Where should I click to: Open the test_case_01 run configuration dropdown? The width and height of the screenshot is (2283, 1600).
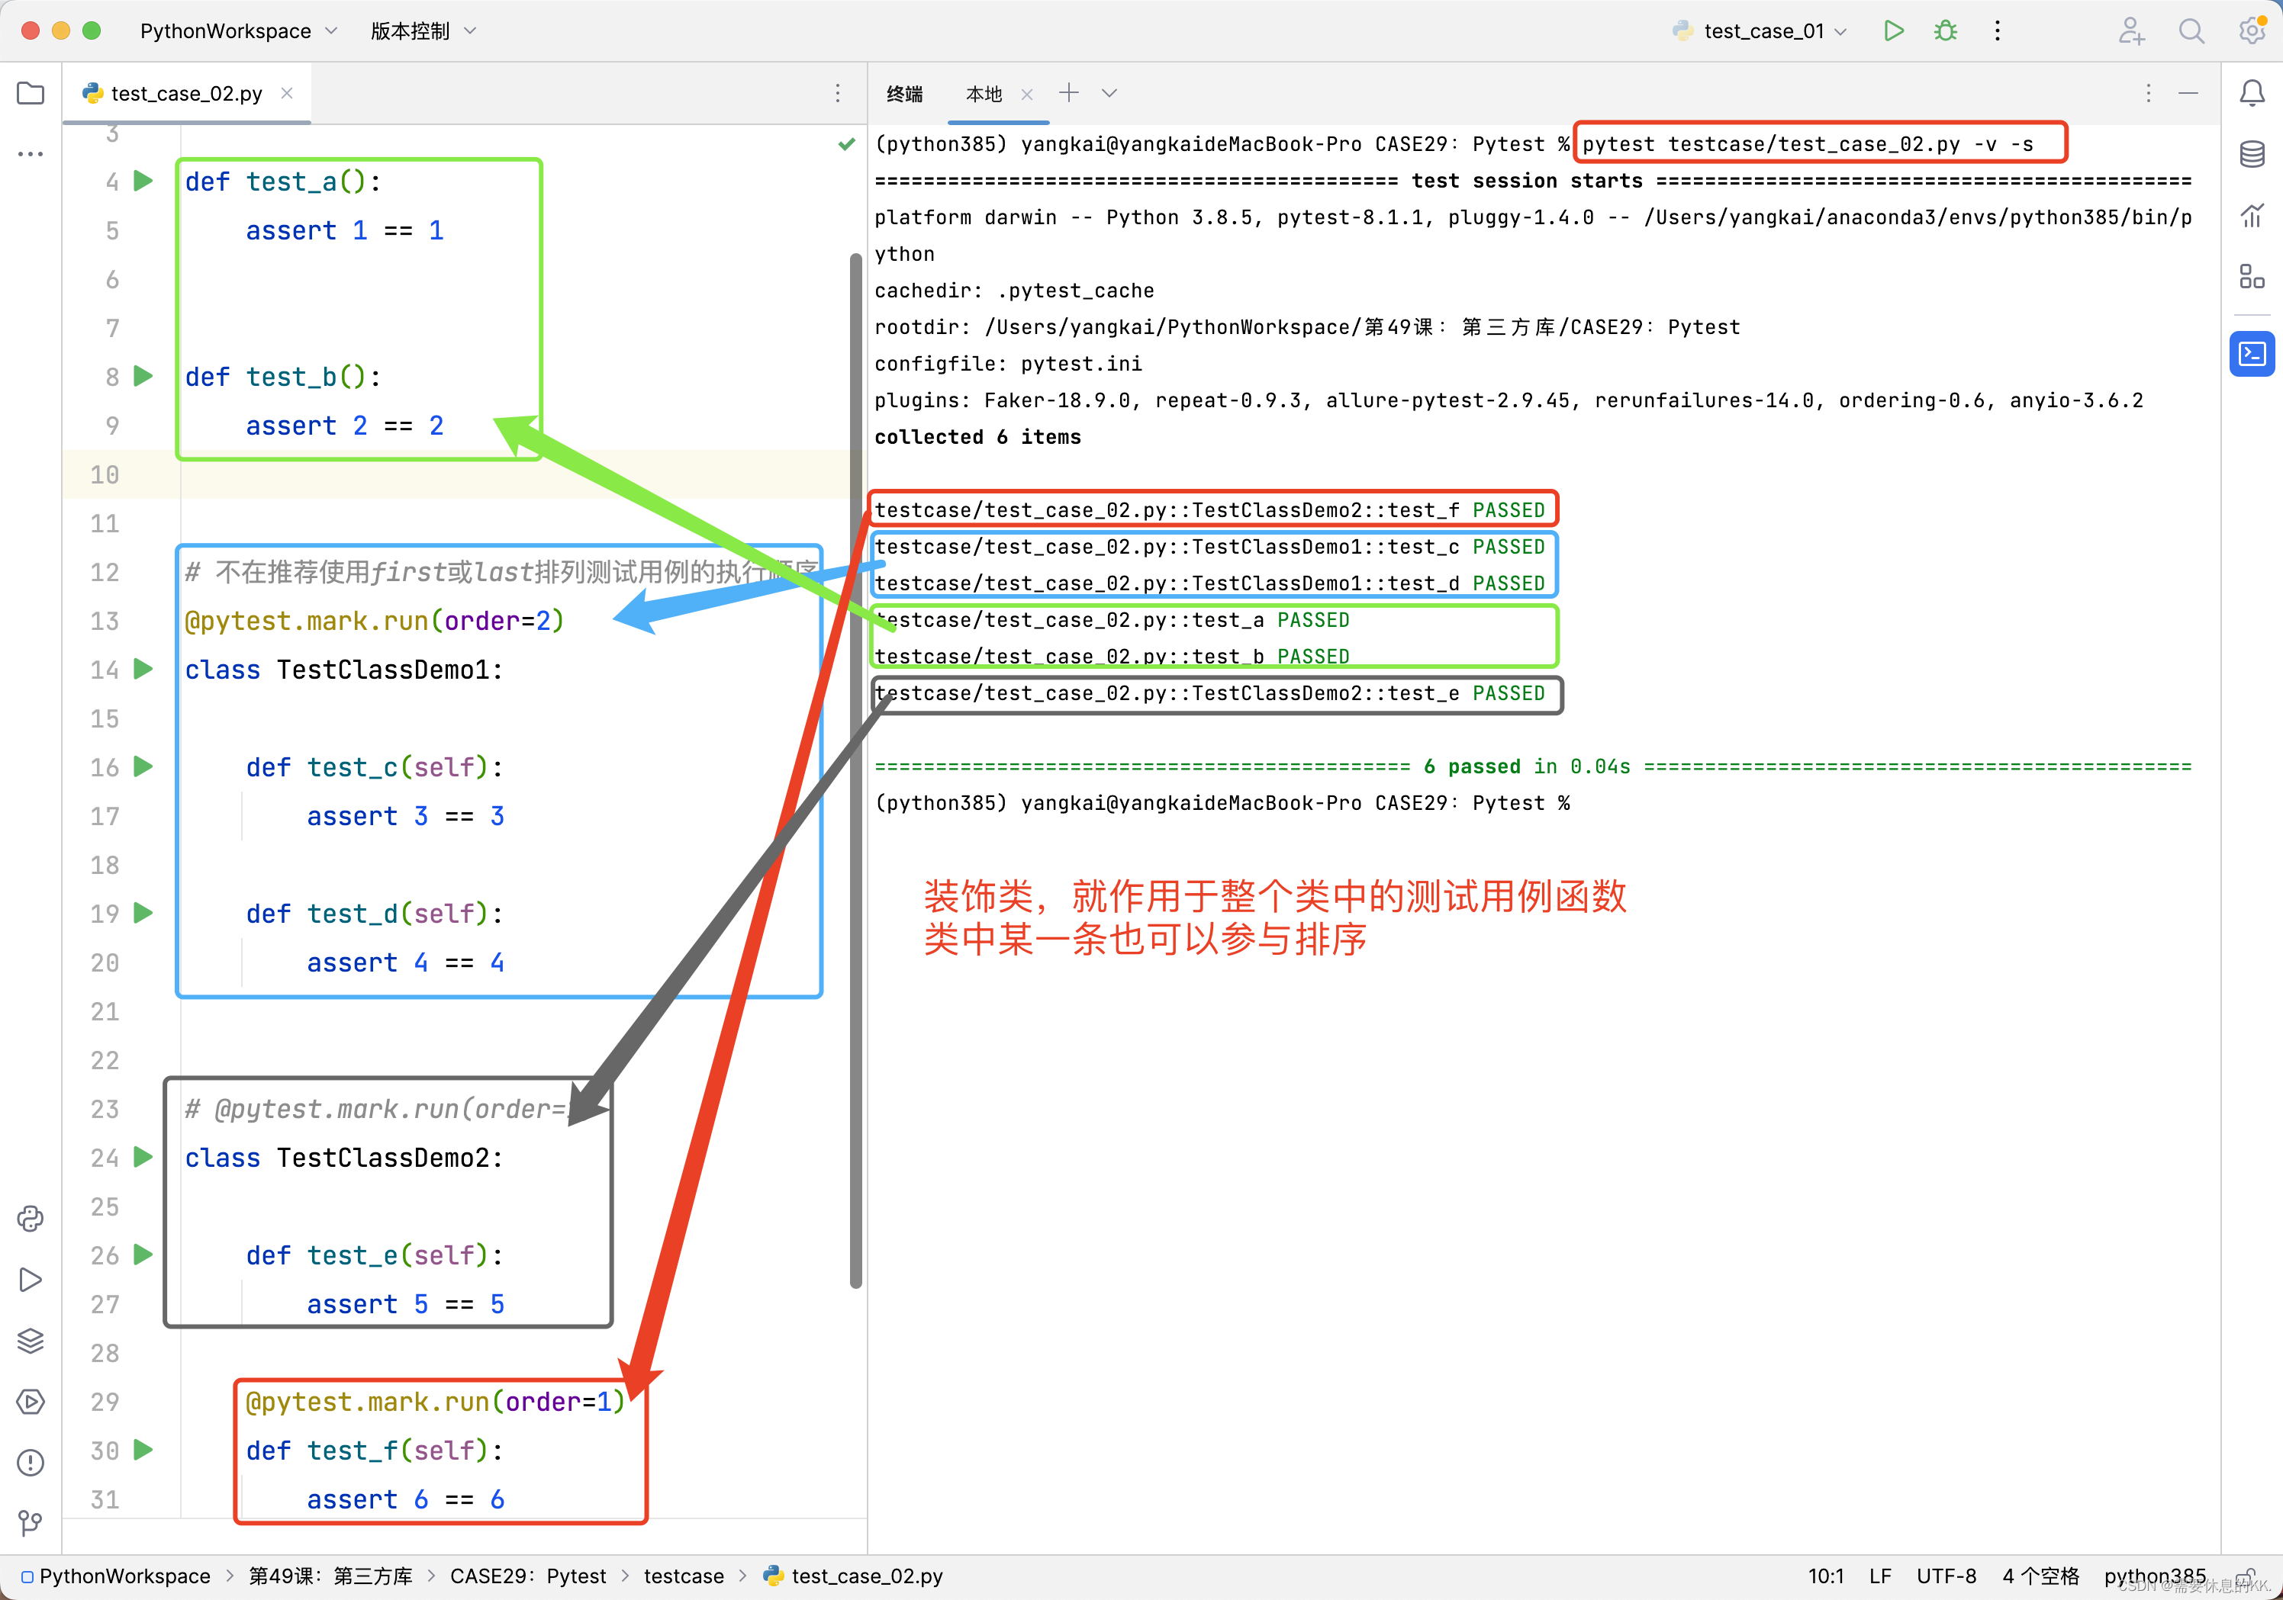[x=1760, y=31]
